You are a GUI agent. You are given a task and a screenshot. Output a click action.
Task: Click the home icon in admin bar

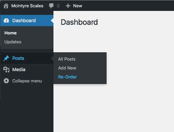pos(6,6)
